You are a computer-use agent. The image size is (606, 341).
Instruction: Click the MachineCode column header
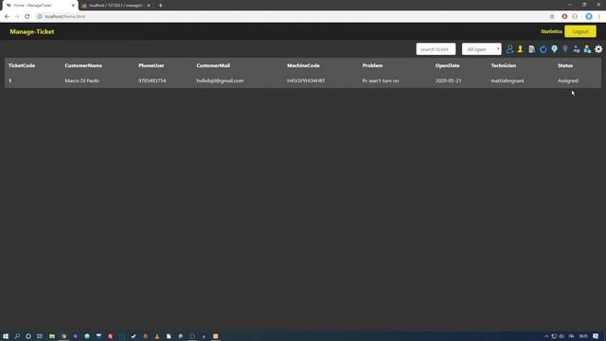tap(303, 65)
